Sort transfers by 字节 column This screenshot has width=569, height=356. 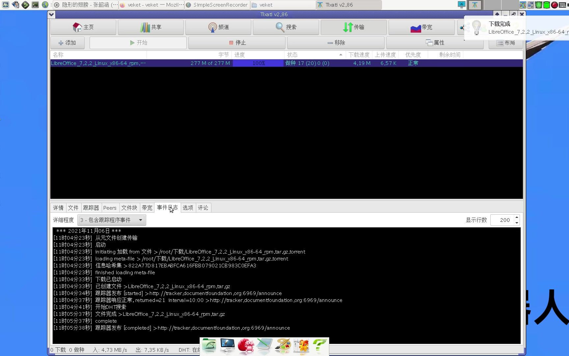coord(189,55)
